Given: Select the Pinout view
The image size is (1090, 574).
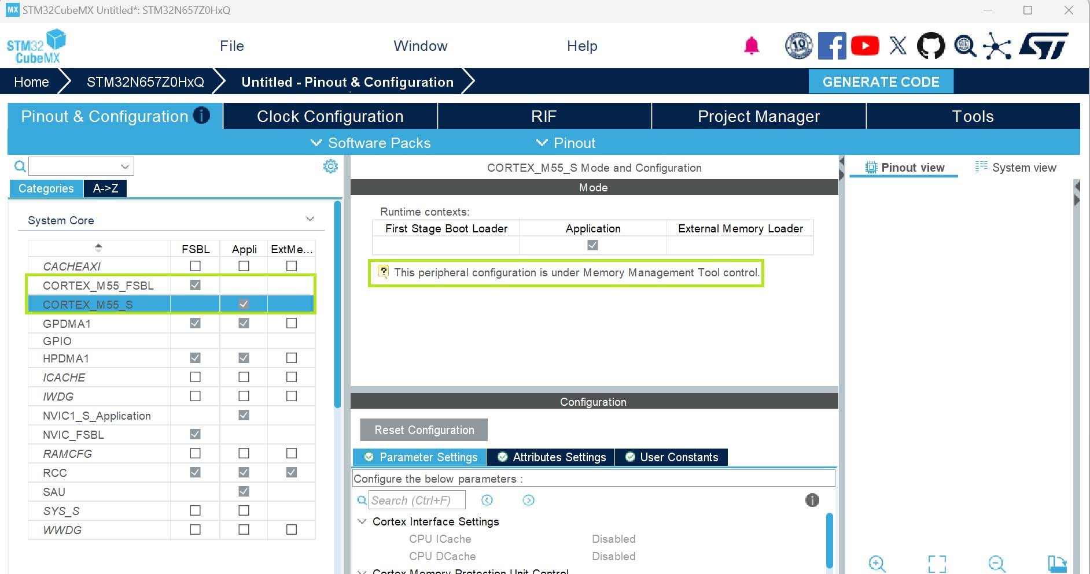Looking at the screenshot, I should coord(905,167).
